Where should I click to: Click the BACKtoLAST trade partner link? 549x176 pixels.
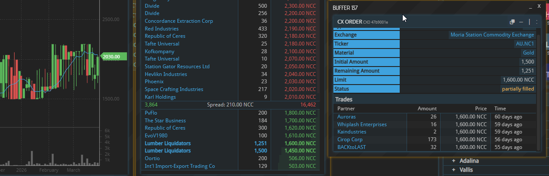pyautogui.click(x=352, y=147)
